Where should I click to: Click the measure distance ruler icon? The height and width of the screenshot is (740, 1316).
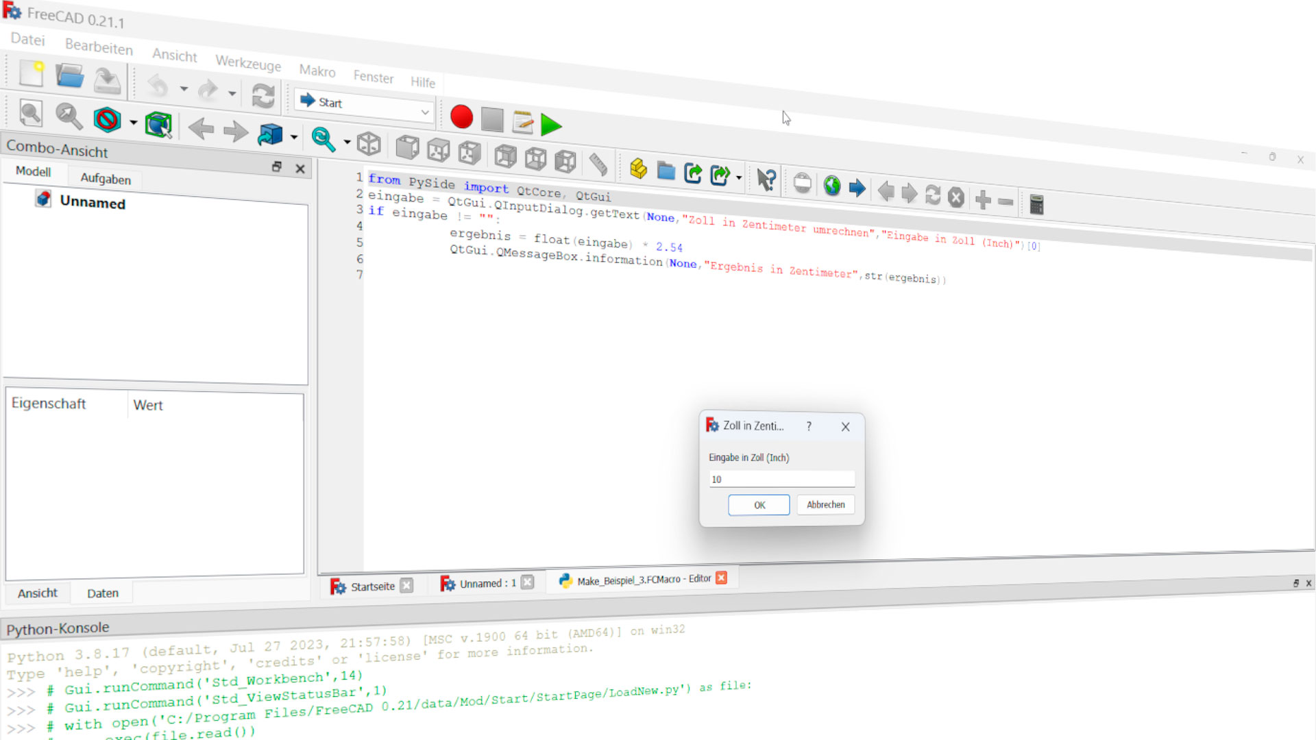598,164
